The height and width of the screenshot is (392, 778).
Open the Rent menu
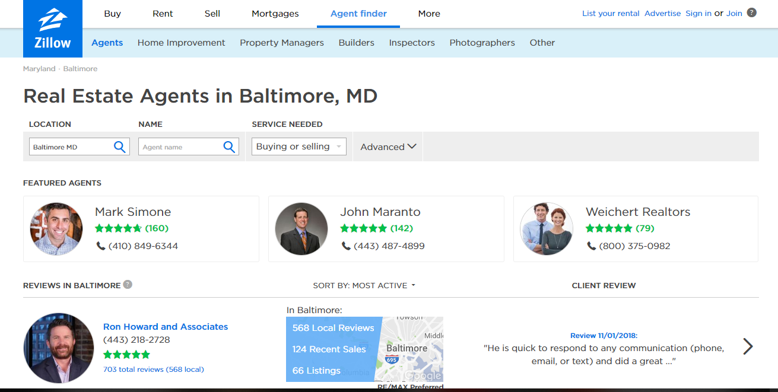pyautogui.click(x=163, y=14)
